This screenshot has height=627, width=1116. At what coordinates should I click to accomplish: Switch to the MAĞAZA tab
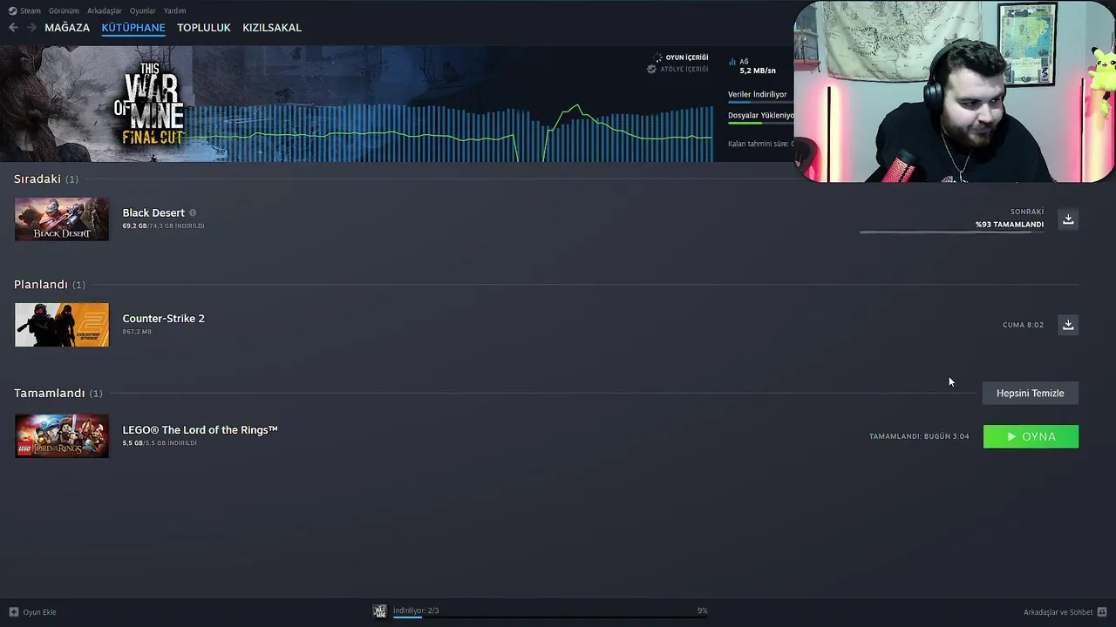pos(67,28)
